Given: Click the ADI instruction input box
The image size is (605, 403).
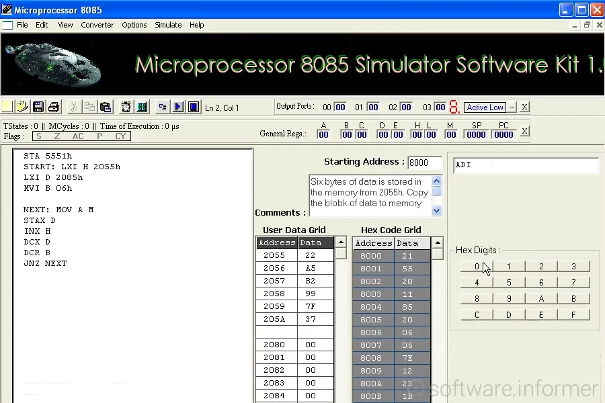Looking at the screenshot, I should click(526, 165).
